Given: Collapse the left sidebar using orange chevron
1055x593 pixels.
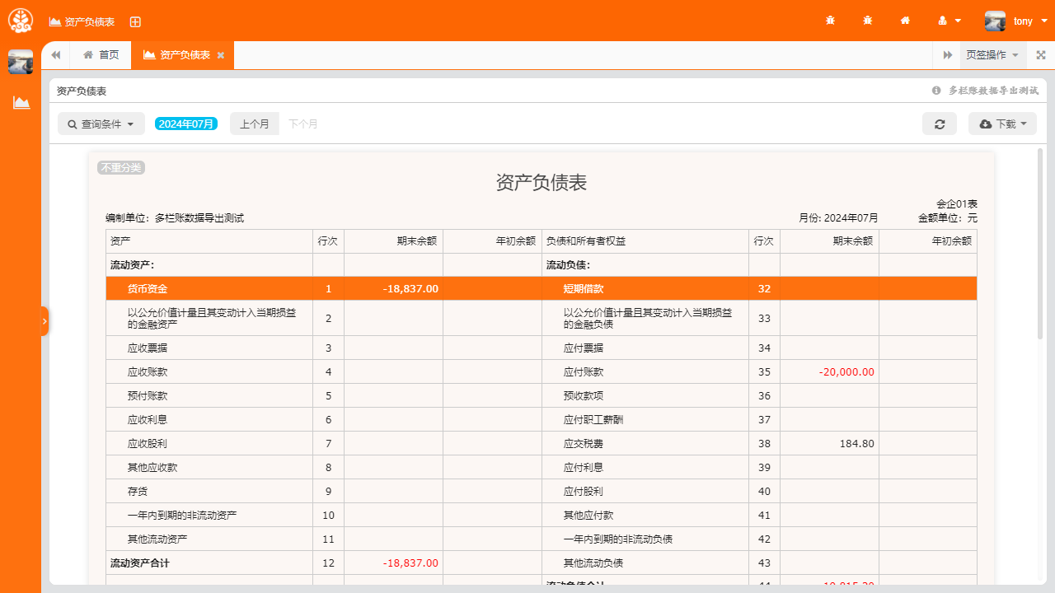Looking at the screenshot, I should 44,320.
